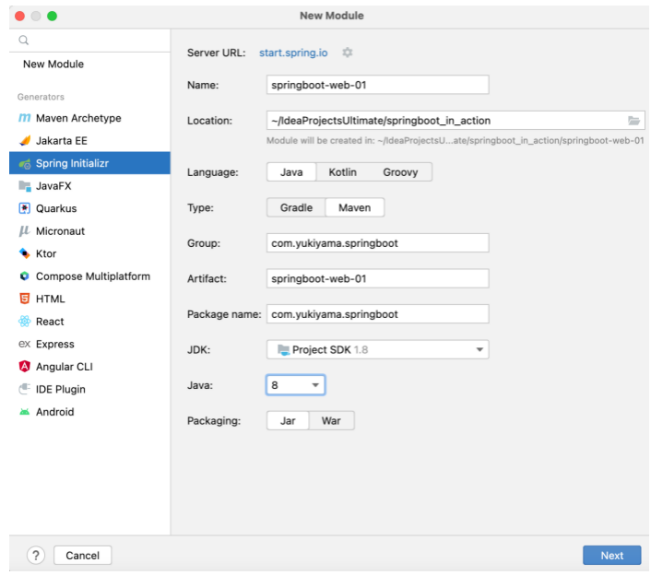This screenshot has width=651, height=575.
Task: Select Groovy language option
Action: (400, 172)
